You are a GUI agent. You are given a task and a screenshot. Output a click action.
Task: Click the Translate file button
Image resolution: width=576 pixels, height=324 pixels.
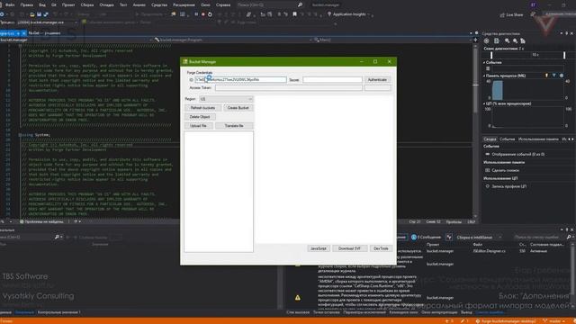click(x=234, y=126)
